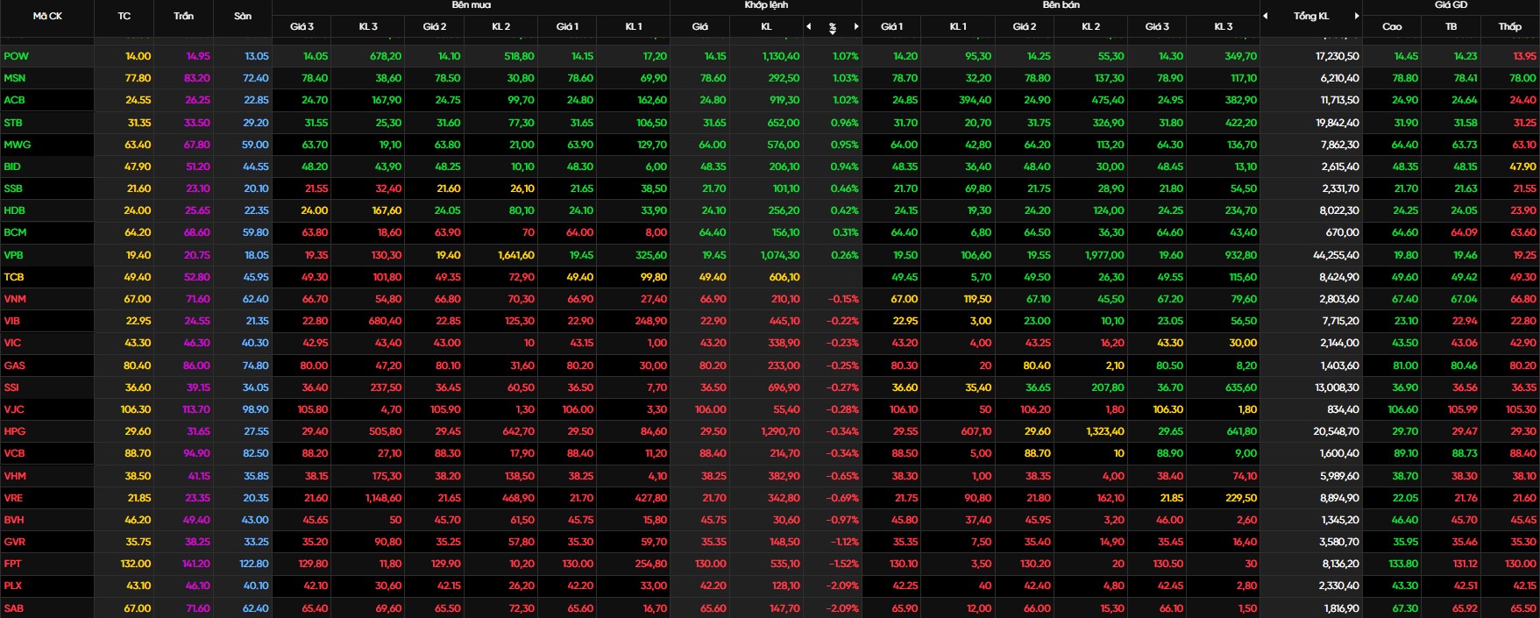
Task: Select the VNM ticker
Action: [x=15, y=299]
